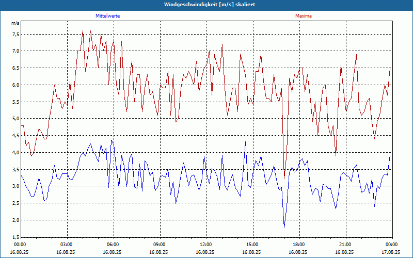413x258 pixels.
Task: Click the '06:00' time label
Action: [112, 245]
